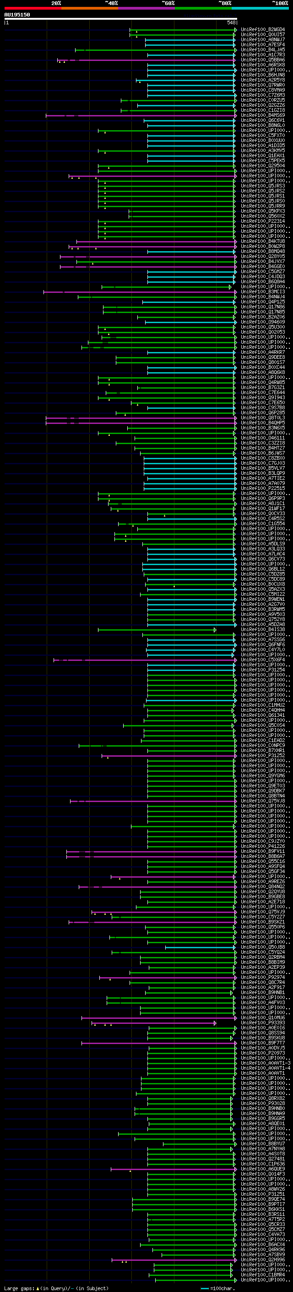Image resolution: width=293 pixels, height=1292 pixels.
Task: Open hit UniRef100_B4LJA5
Action: coord(263,49)
